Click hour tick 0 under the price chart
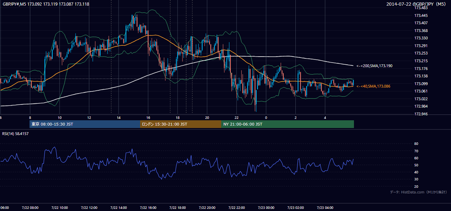 point(266,117)
